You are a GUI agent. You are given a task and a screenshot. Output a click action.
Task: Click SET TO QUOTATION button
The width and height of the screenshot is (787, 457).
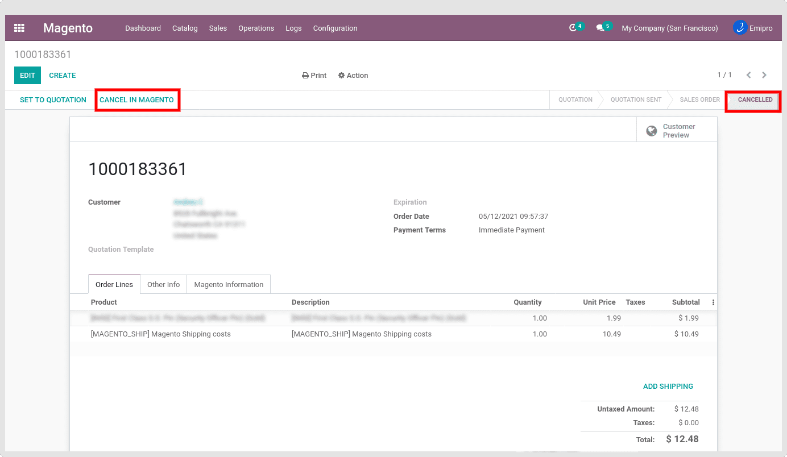click(53, 100)
